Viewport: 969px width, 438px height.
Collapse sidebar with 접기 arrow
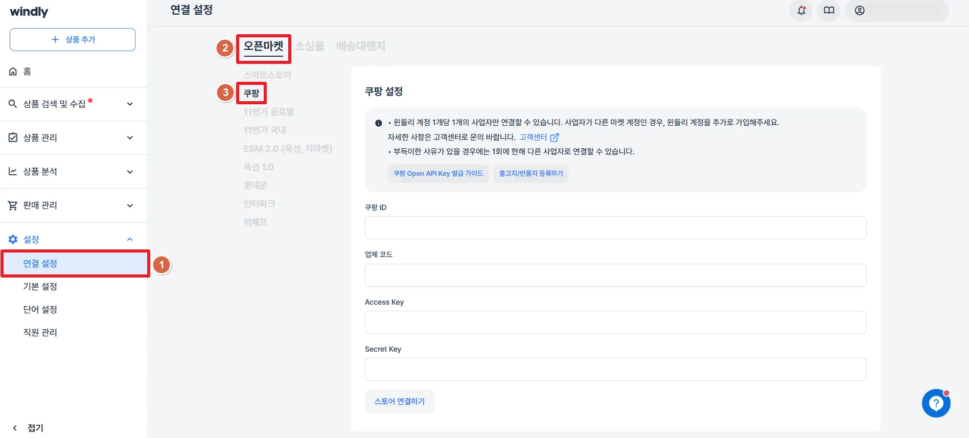tap(15, 428)
